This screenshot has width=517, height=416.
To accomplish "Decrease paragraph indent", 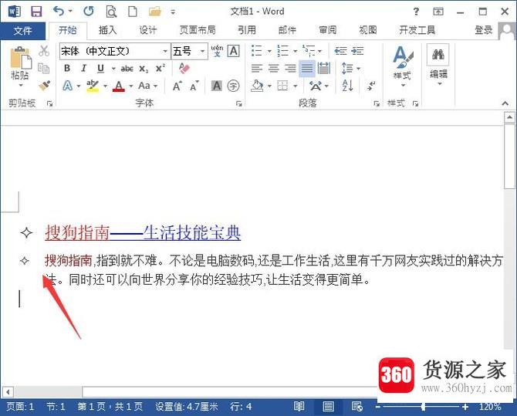I will 340,51.
